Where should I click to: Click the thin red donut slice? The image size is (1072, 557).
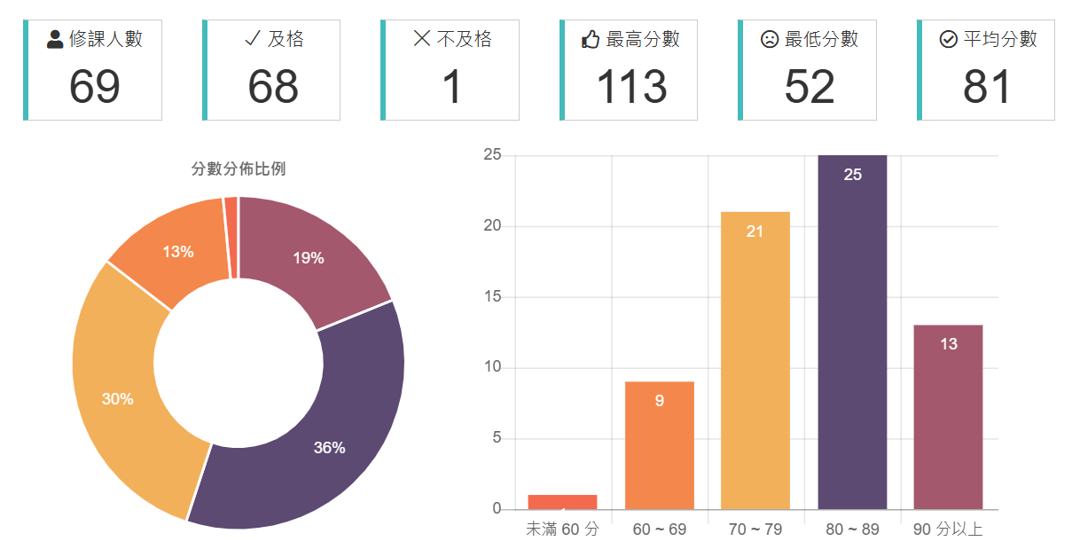(x=231, y=238)
